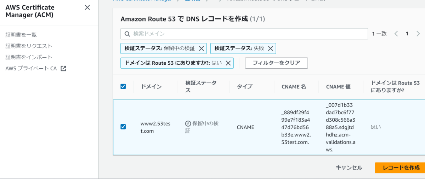Click the はい cell in the row

click(376, 127)
